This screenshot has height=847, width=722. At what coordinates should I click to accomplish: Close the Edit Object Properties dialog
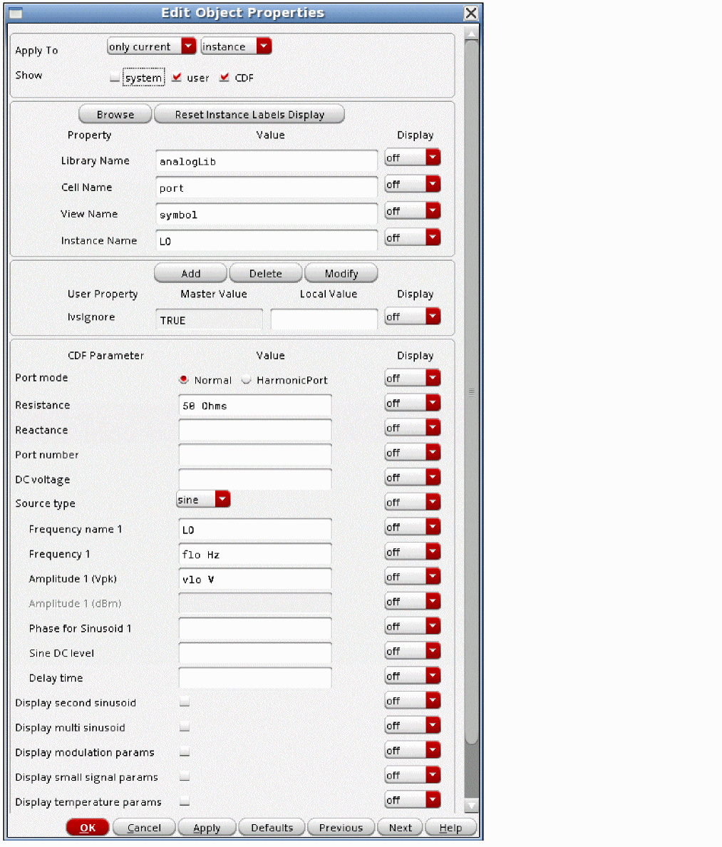(470, 14)
